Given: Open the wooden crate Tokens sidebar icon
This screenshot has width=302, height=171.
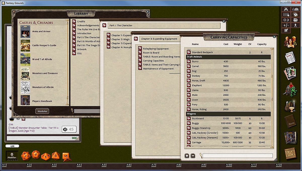Looking at the screenshot, I should click(x=290, y=153).
